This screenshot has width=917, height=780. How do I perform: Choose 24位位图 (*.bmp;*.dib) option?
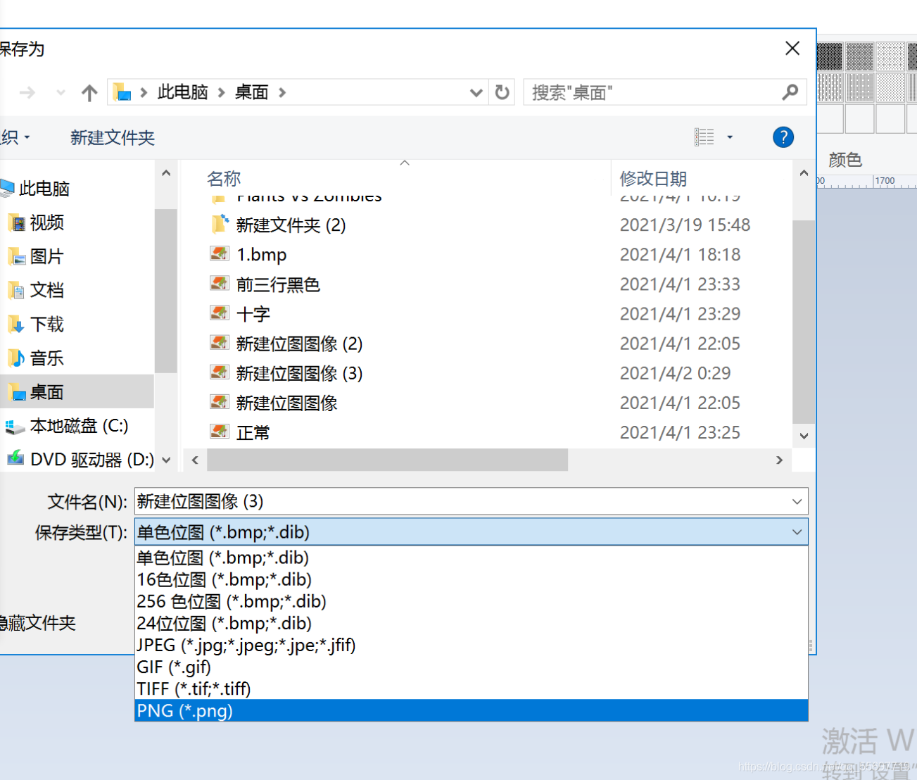(x=471, y=623)
